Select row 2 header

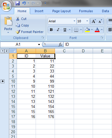[13, 61]
